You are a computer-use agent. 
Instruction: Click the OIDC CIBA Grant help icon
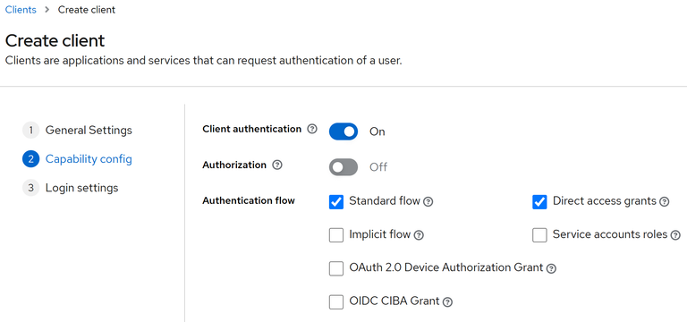447,301
